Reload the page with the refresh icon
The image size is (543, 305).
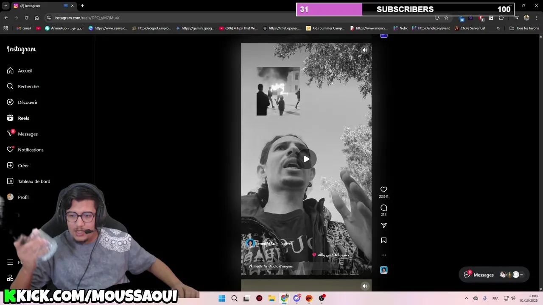tap(26, 18)
